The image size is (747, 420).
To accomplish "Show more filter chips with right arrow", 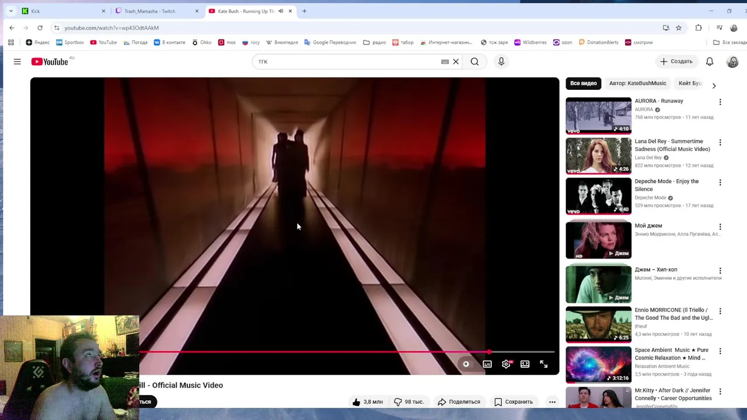I will click(714, 86).
